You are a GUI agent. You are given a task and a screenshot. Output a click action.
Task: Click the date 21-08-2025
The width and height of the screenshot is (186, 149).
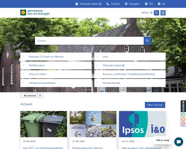tap(78, 142)
